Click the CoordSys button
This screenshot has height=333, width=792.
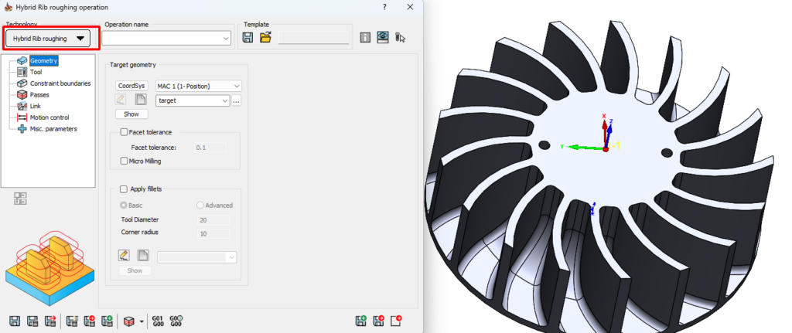(x=131, y=86)
